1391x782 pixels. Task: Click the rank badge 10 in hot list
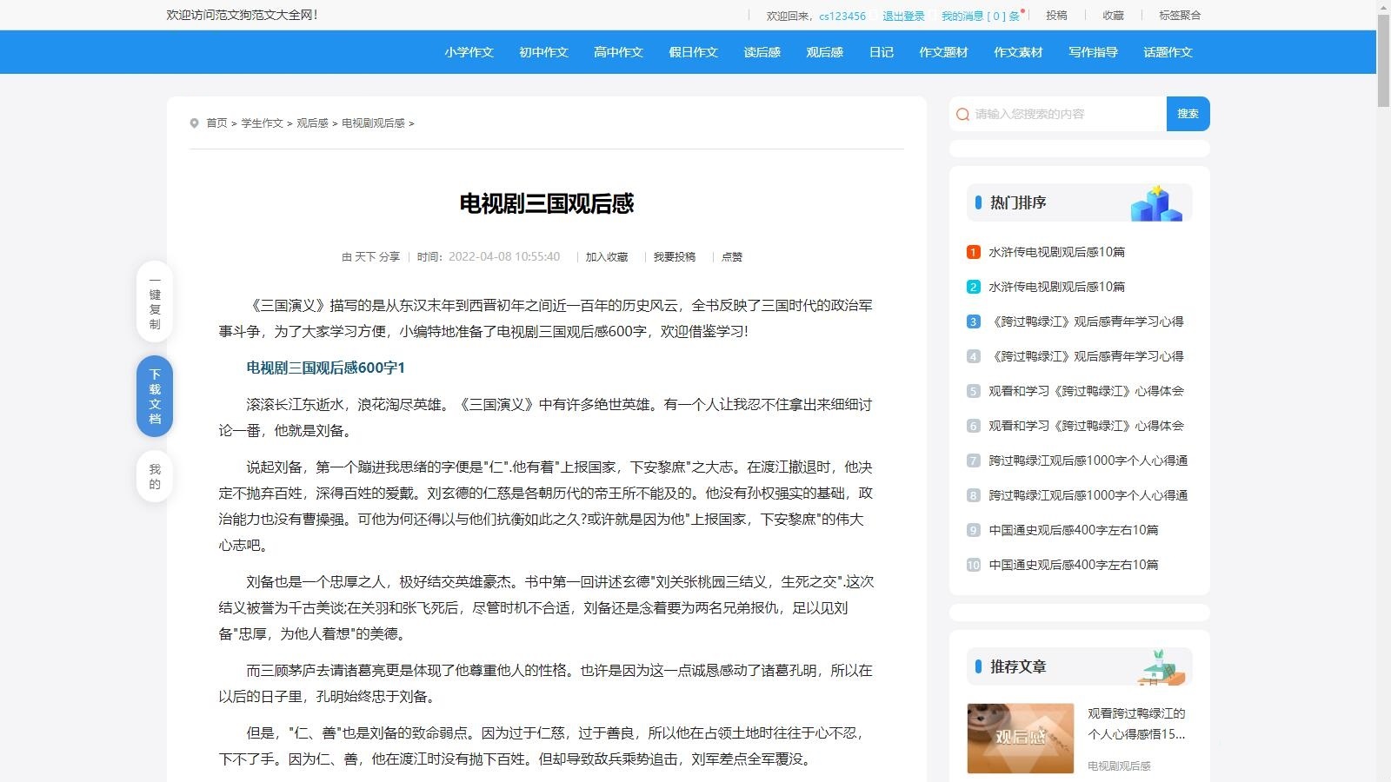coord(972,565)
